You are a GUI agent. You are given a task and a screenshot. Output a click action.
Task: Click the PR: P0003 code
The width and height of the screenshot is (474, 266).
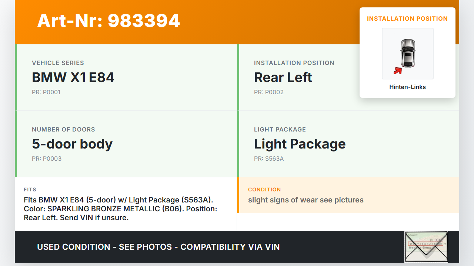click(47, 158)
